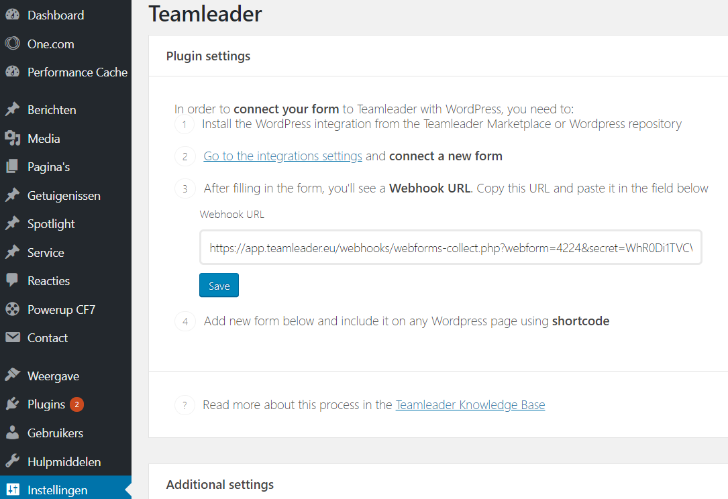The width and height of the screenshot is (728, 499).
Task: Click the 'Plugin settings' heading
Action: point(209,56)
